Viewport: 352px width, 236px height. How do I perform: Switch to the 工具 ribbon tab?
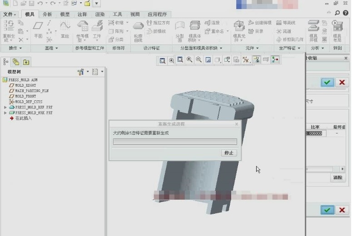pos(117,15)
